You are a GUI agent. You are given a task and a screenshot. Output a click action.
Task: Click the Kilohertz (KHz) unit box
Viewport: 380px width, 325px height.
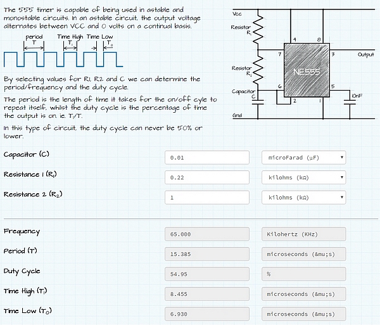tap(303, 234)
